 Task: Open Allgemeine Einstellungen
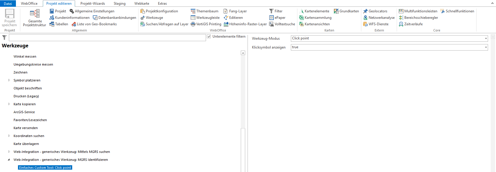click(92, 11)
